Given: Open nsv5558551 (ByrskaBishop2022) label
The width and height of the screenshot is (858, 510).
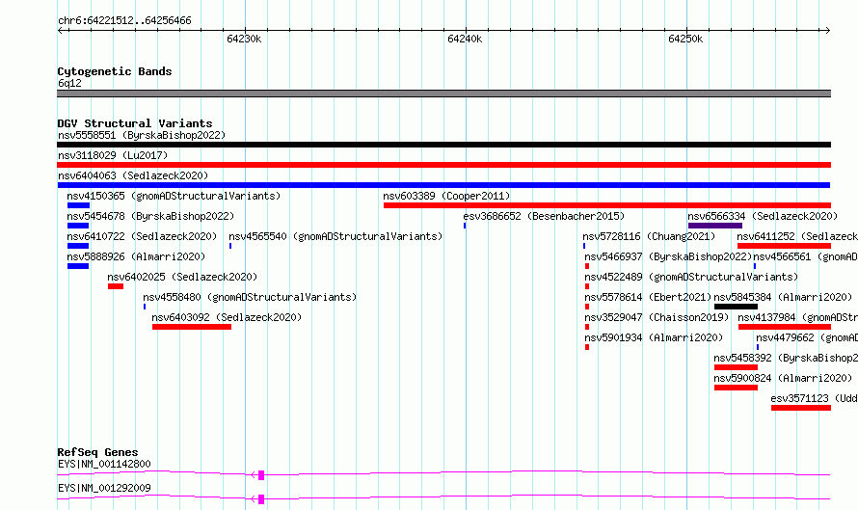Looking at the screenshot, I should pos(142,135).
